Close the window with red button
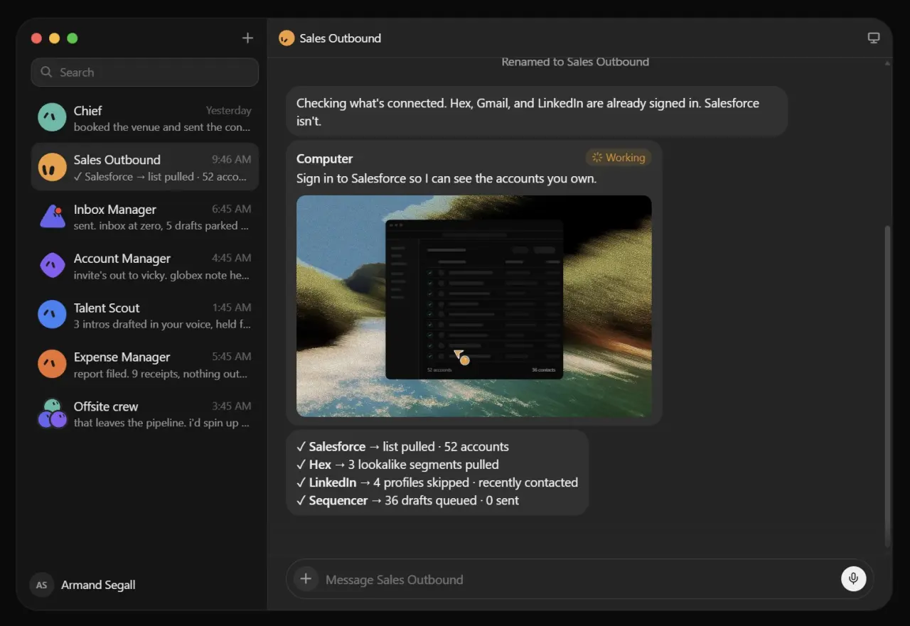The height and width of the screenshot is (626, 910). click(x=36, y=38)
